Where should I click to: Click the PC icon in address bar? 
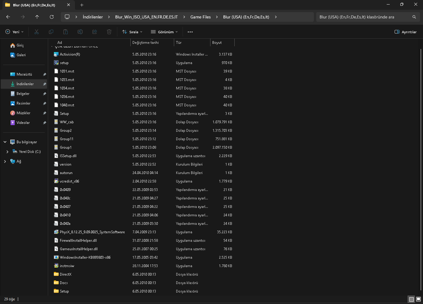(67, 17)
